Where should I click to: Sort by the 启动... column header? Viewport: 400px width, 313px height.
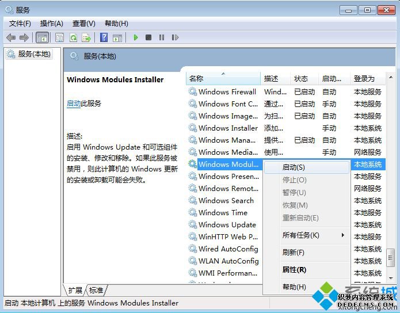pos(334,79)
